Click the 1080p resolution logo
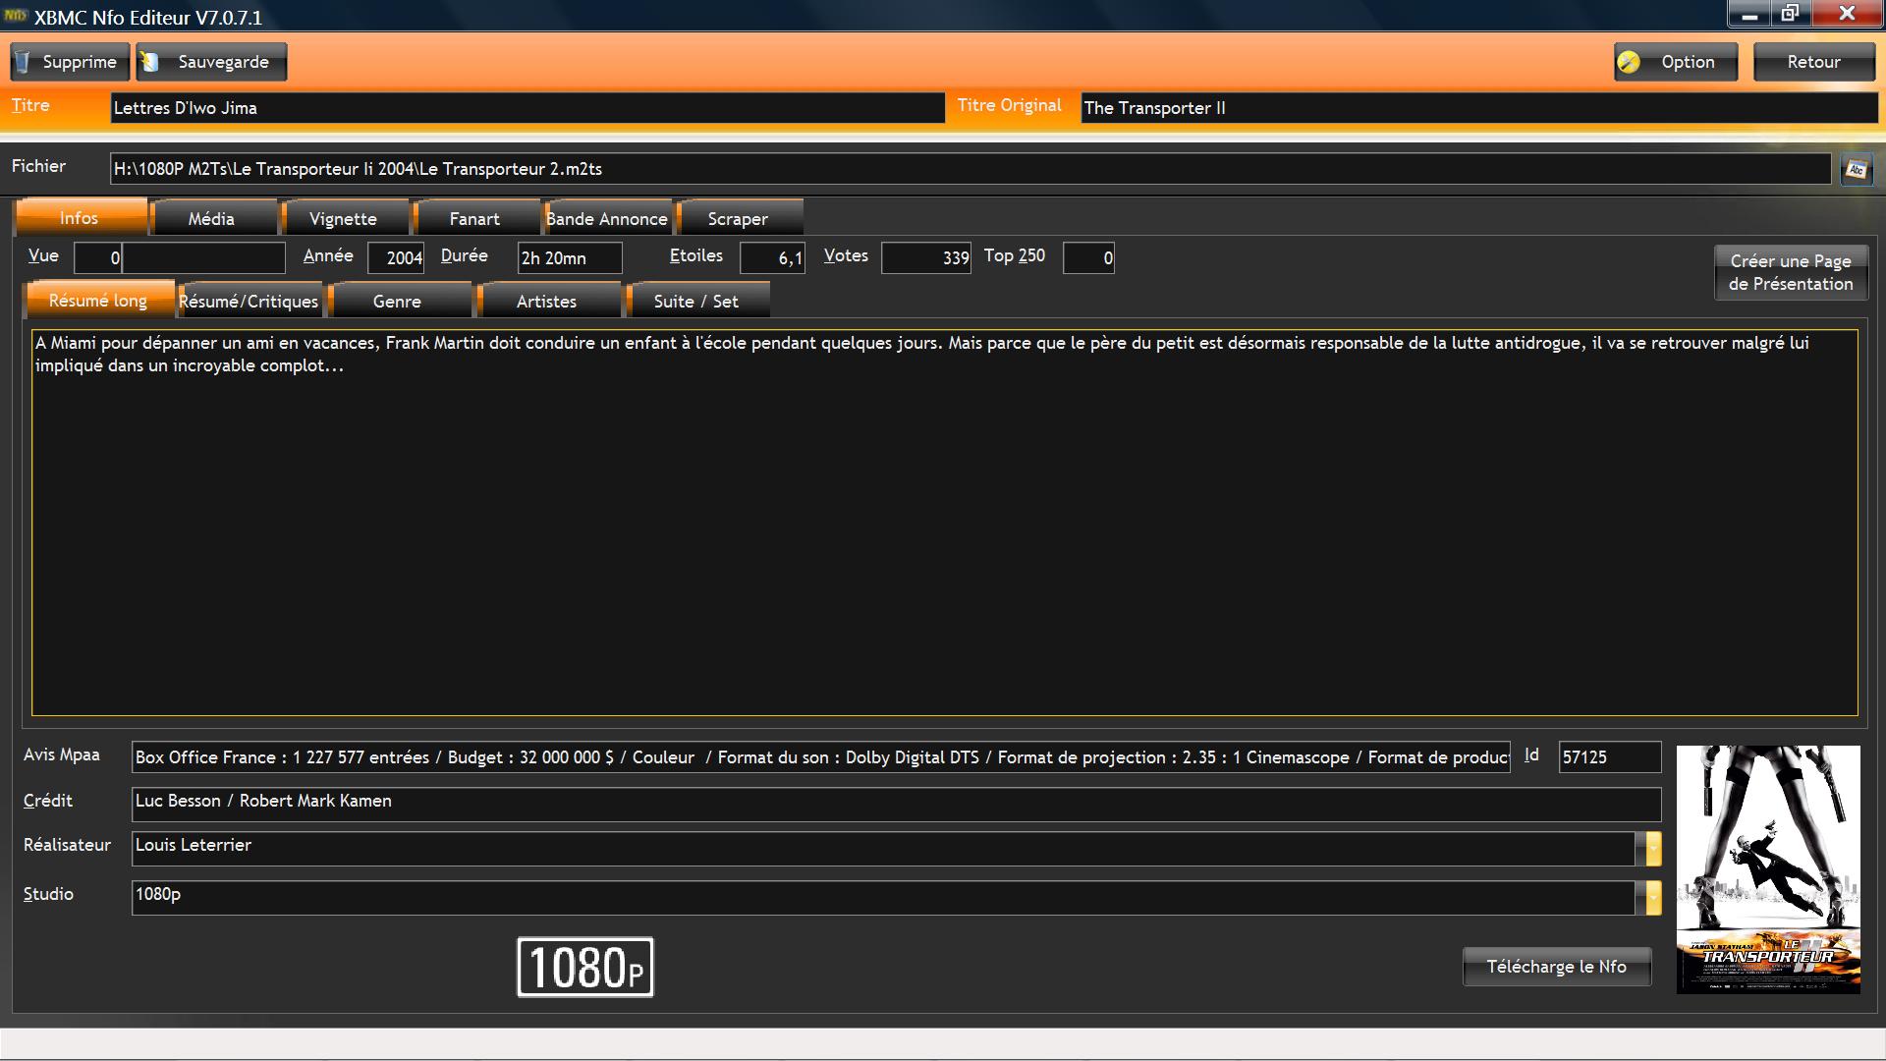1886x1061 pixels. point(585,967)
